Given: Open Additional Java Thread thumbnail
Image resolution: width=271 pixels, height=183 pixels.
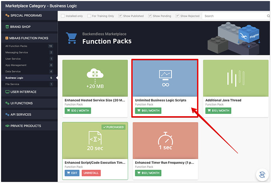Looking at the screenshot, I should pyautogui.click(x=236, y=78).
